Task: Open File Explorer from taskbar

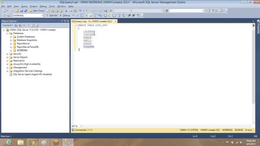Action: coord(20,142)
